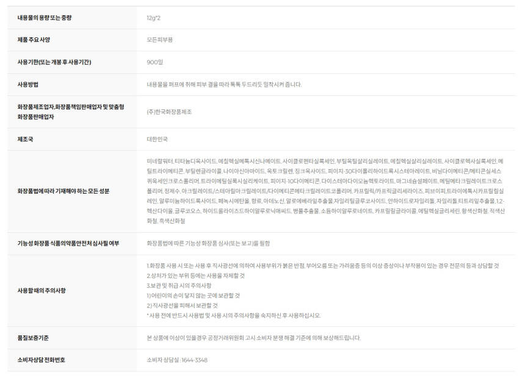
Task: Click the '제조국' label cell
Action: tap(25, 139)
